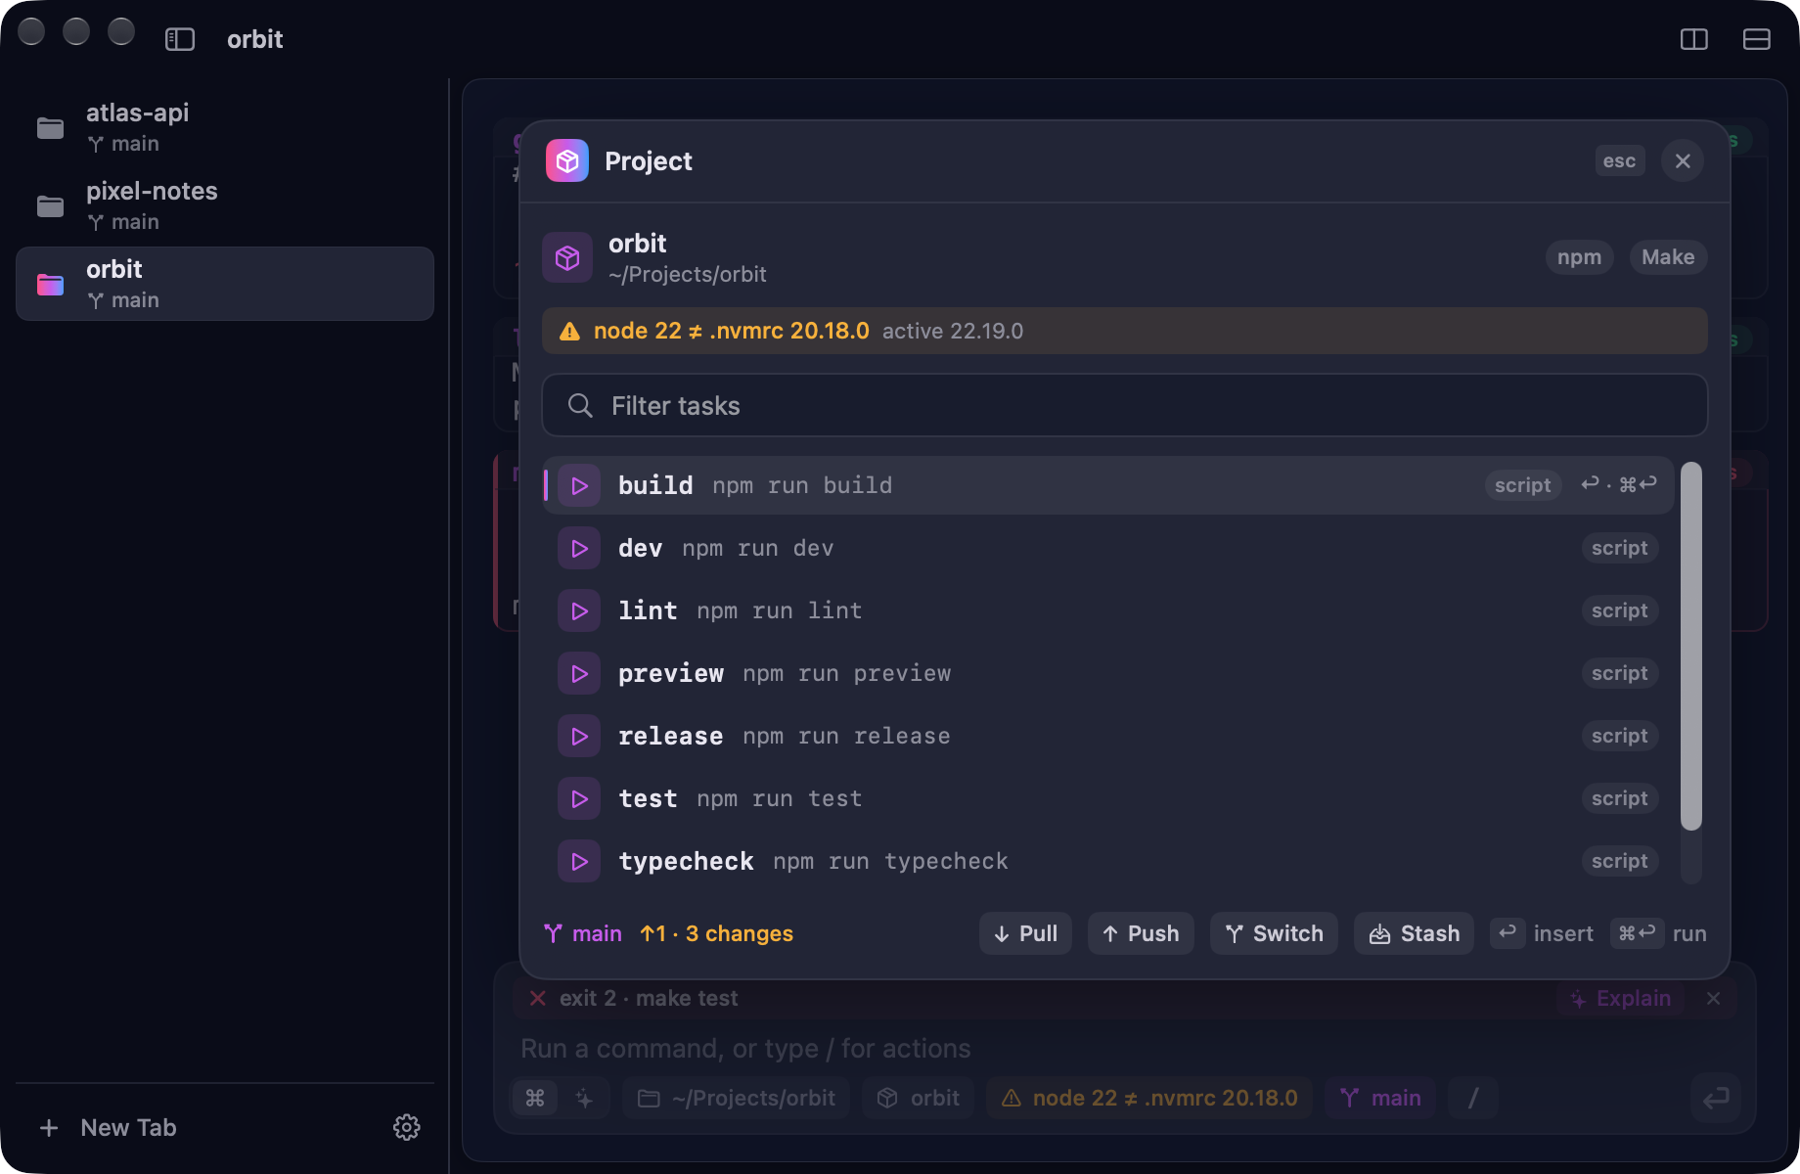This screenshot has height=1174, width=1800.
Task: Open the atlas-api tab in sidebar
Action: [x=225, y=127]
